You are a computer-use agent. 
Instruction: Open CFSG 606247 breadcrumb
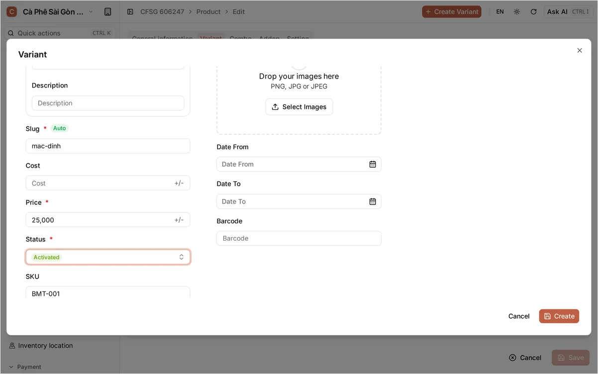point(162,11)
